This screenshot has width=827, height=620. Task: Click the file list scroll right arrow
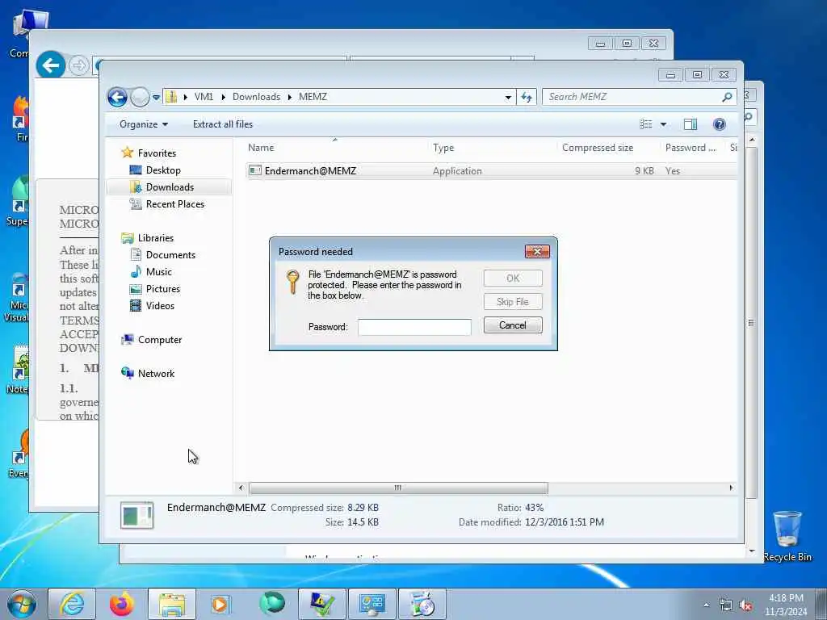731,488
